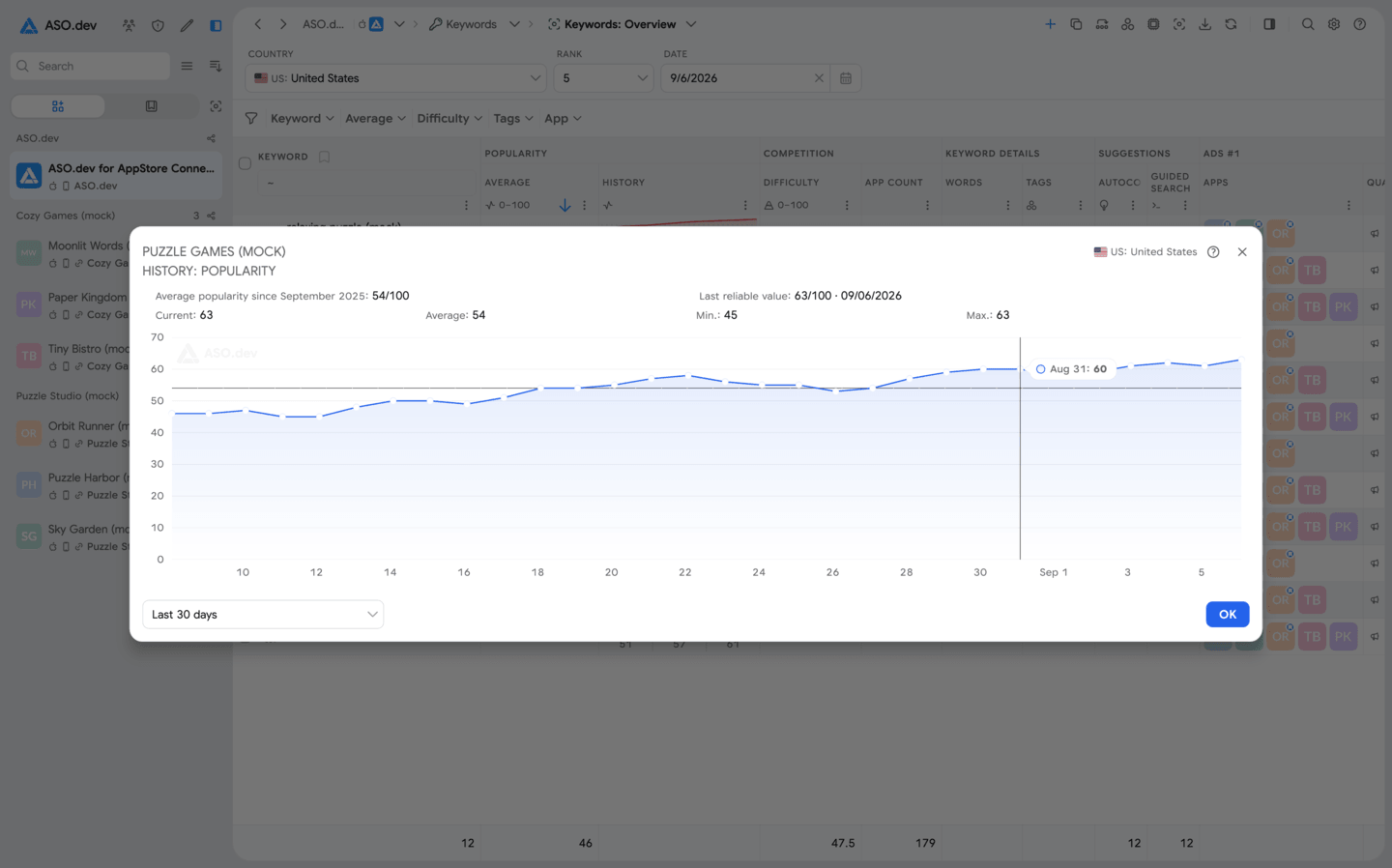Click the sidebar Search field
The height and width of the screenshot is (868, 1392).
click(x=91, y=66)
